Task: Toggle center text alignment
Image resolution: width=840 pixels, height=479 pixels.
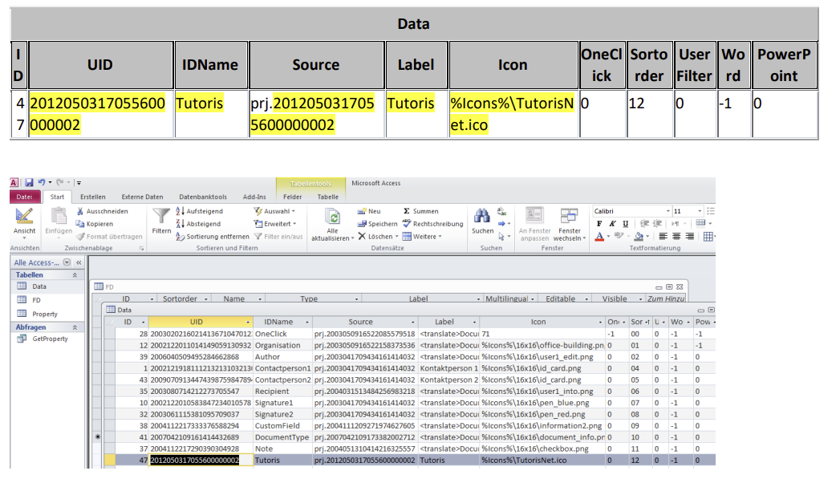Action: pos(676,236)
